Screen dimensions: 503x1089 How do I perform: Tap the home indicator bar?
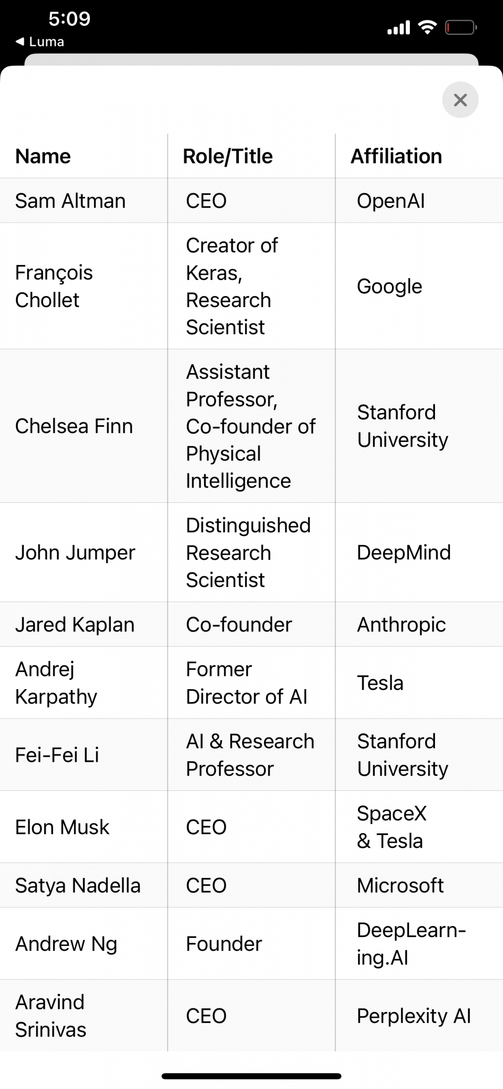[251, 1076]
